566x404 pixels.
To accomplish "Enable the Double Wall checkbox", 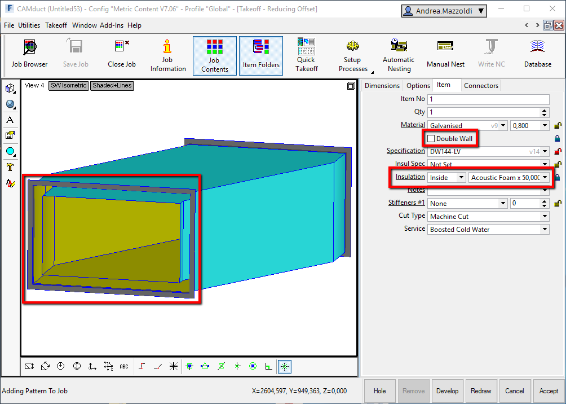I will click(x=431, y=138).
